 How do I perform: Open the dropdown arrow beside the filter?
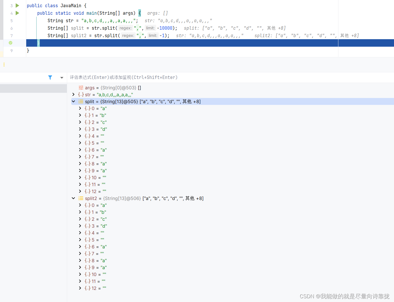click(x=62, y=78)
